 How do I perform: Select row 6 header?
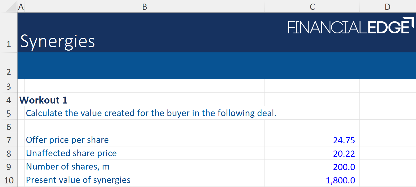[9, 127]
